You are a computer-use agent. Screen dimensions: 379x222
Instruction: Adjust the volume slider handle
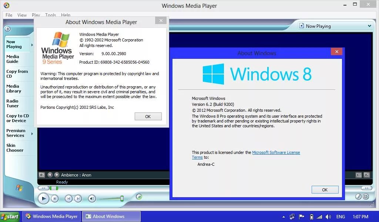point(122,199)
